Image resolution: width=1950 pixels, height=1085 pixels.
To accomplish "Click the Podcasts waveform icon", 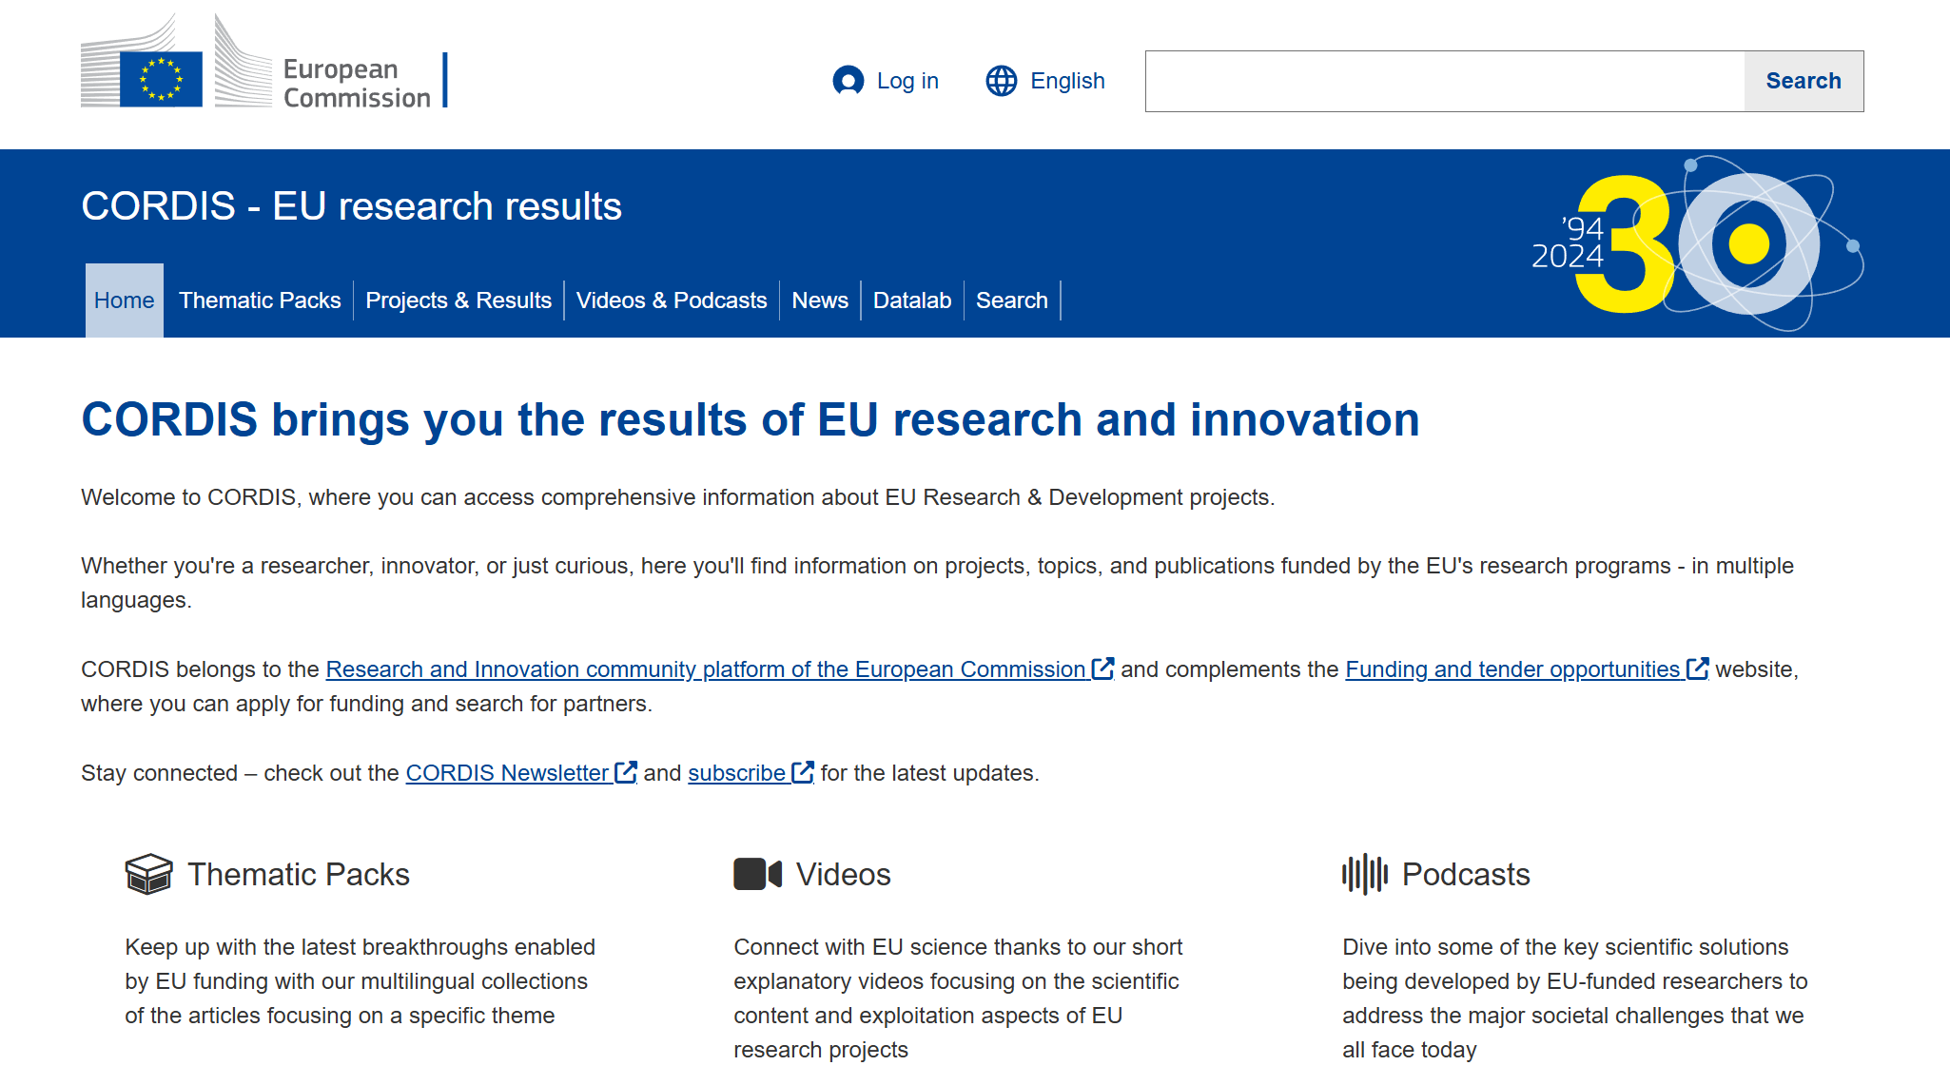I will 1365,874.
